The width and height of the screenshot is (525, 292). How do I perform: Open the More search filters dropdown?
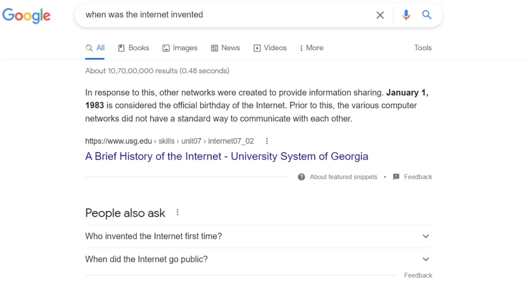[311, 48]
